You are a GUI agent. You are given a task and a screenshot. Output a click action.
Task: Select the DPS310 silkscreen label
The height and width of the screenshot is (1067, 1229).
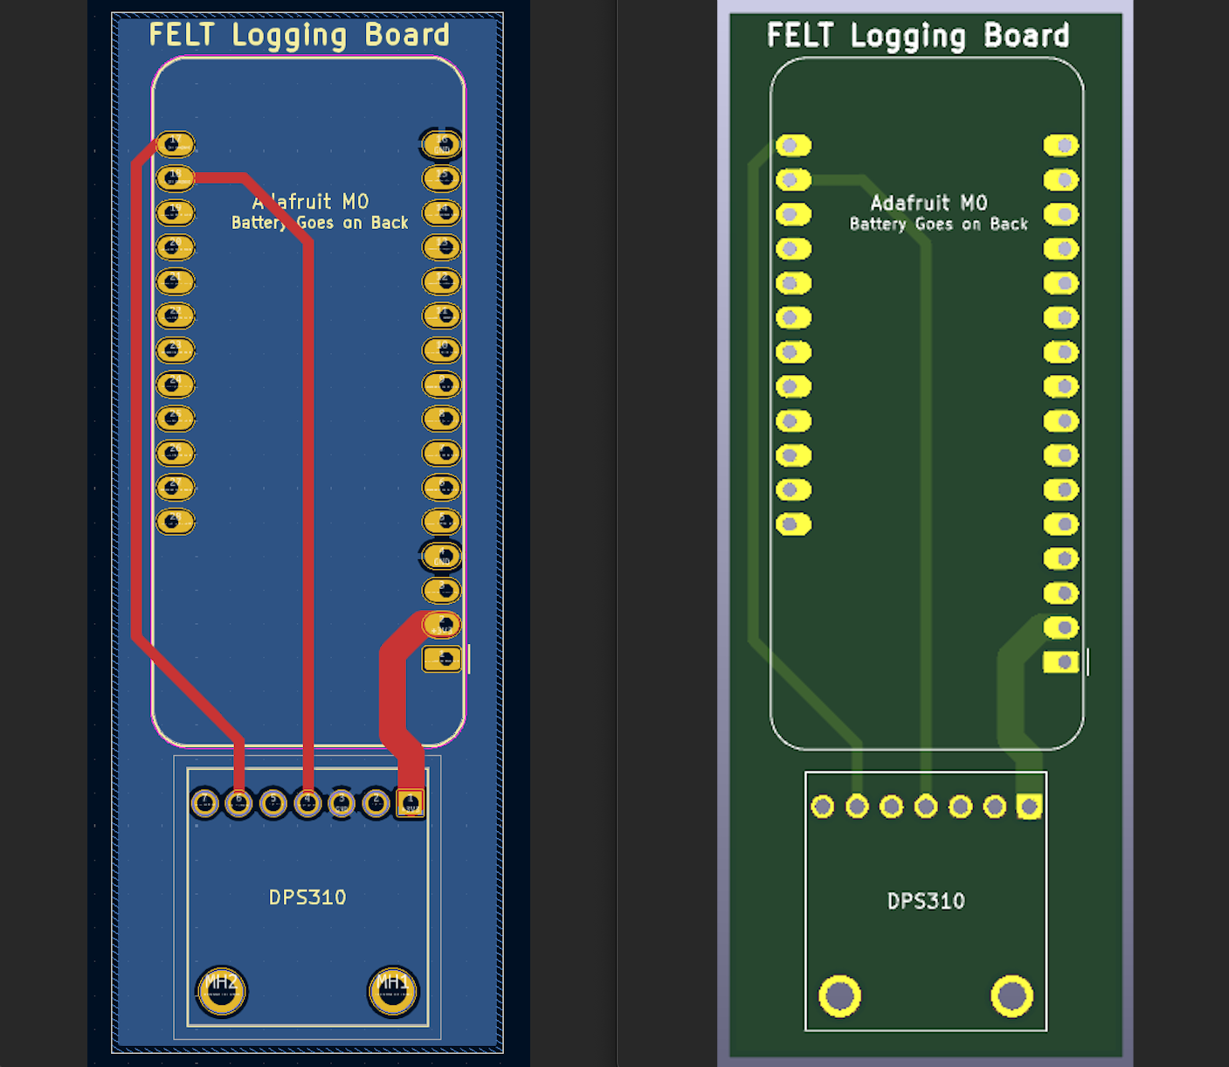click(x=307, y=897)
